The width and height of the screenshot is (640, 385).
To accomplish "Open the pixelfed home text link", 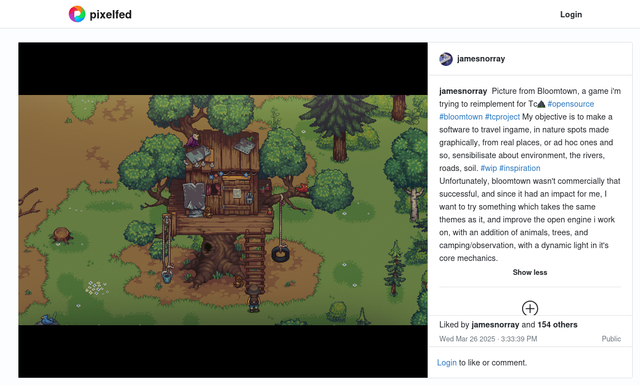I will [111, 15].
